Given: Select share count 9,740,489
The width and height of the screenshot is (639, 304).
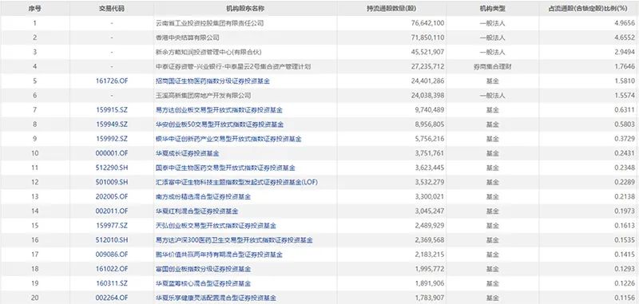Looking at the screenshot, I should pyautogui.click(x=430, y=110).
